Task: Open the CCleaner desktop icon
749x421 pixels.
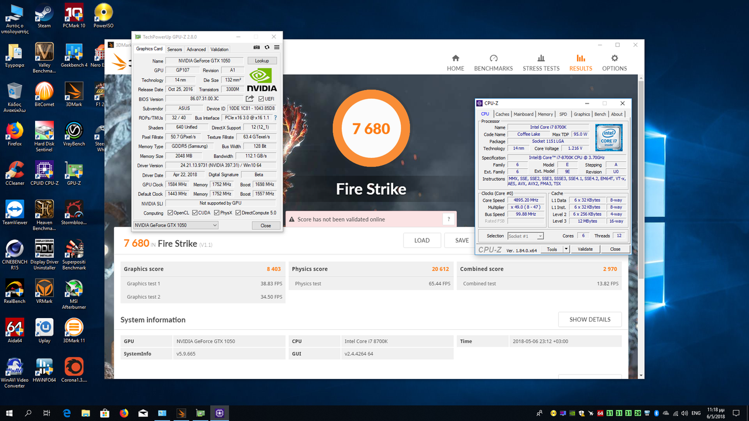Action: [x=15, y=173]
